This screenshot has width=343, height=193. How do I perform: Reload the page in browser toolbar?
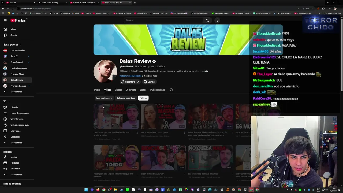pyautogui.click(x=12, y=8)
